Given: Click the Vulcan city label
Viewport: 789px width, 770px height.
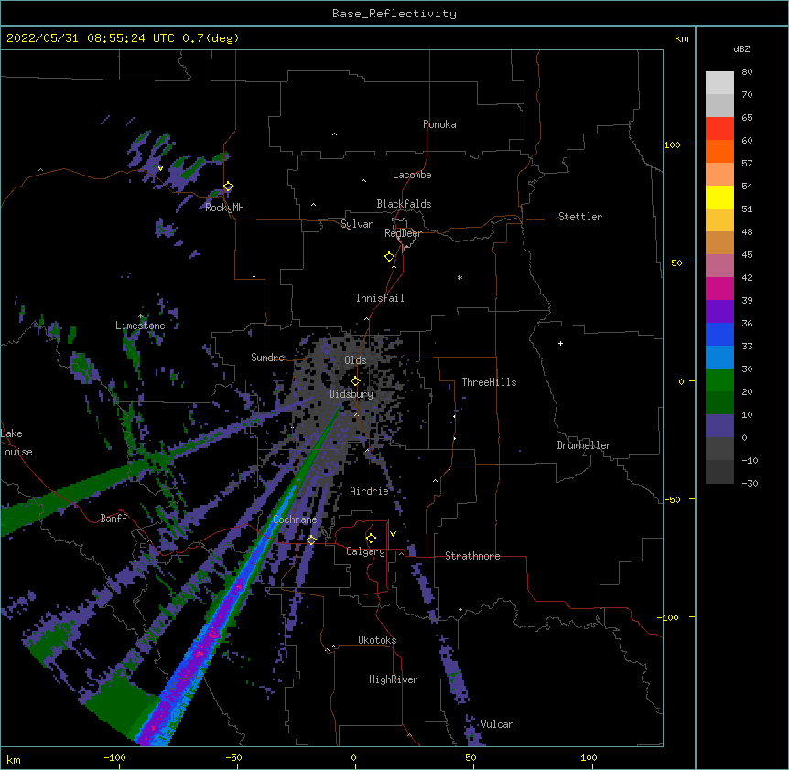Looking at the screenshot, I should tap(497, 724).
